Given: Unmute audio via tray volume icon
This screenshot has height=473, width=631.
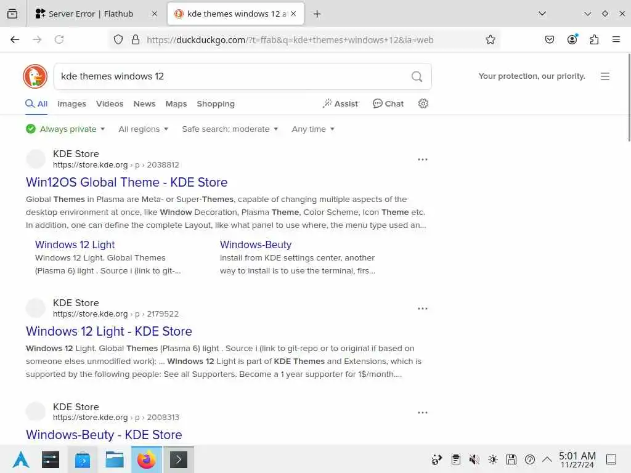Looking at the screenshot, I should pos(474,459).
